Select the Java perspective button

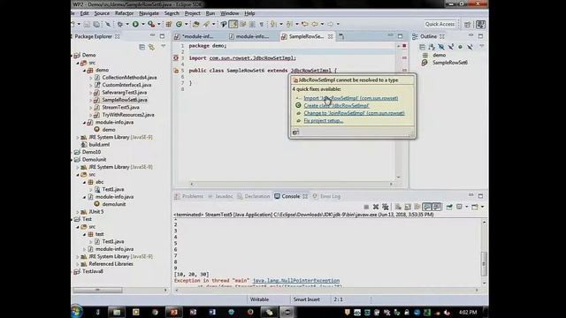click(x=480, y=24)
